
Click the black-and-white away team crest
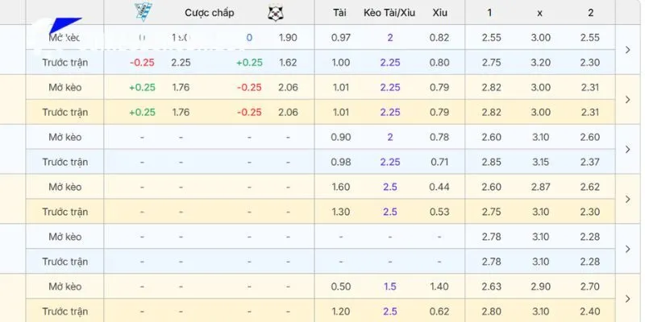point(274,13)
